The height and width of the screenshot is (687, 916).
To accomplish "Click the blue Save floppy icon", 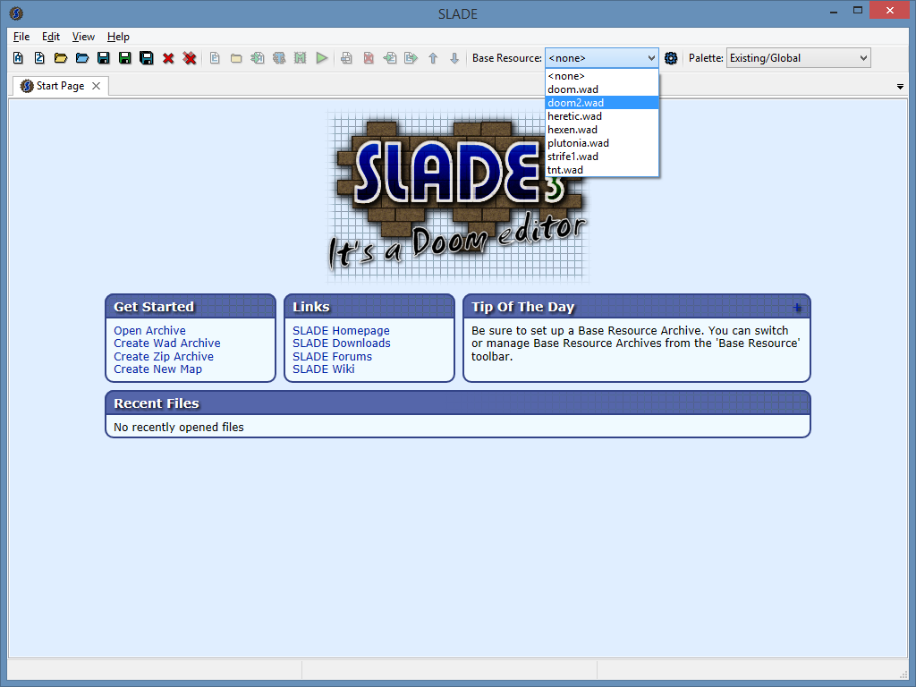I will coord(104,58).
